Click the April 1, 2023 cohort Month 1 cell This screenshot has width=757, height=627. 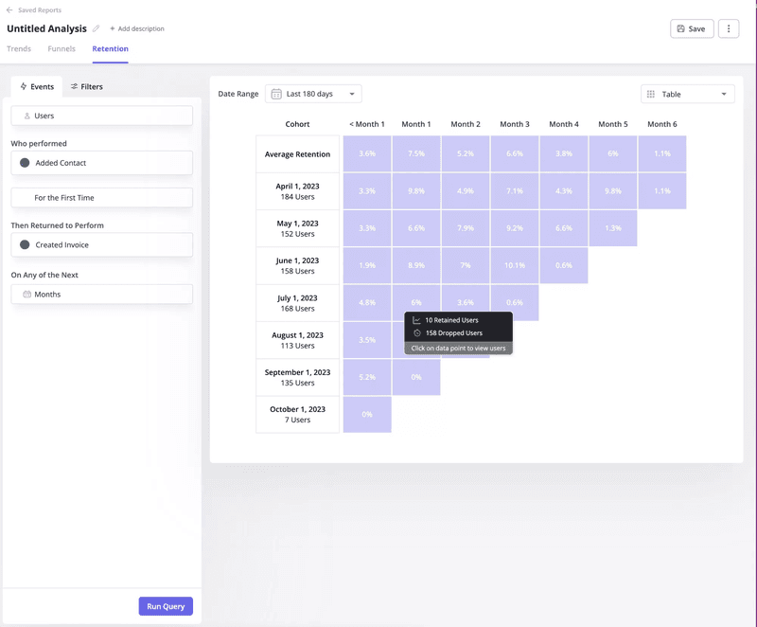pyautogui.click(x=416, y=190)
